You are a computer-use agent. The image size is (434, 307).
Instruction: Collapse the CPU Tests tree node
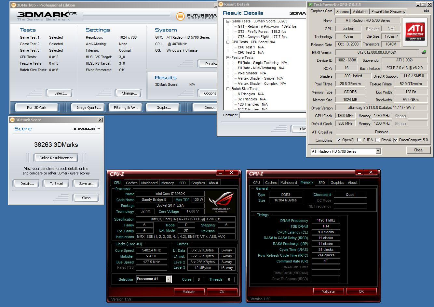(x=228, y=42)
